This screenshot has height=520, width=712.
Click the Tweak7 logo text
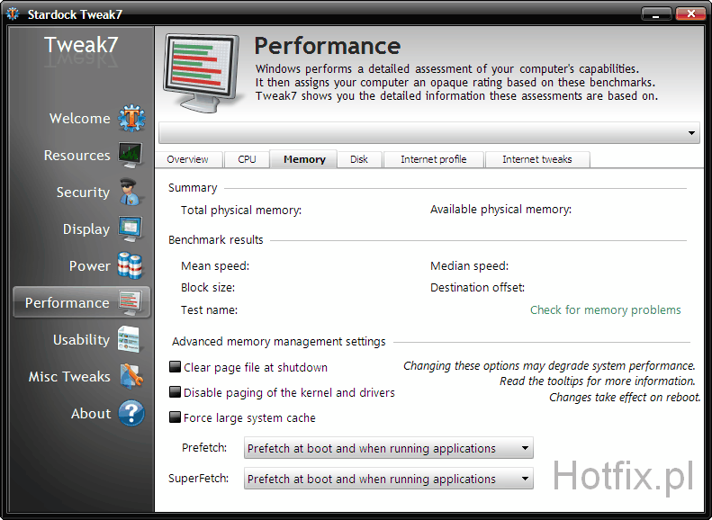(x=81, y=45)
